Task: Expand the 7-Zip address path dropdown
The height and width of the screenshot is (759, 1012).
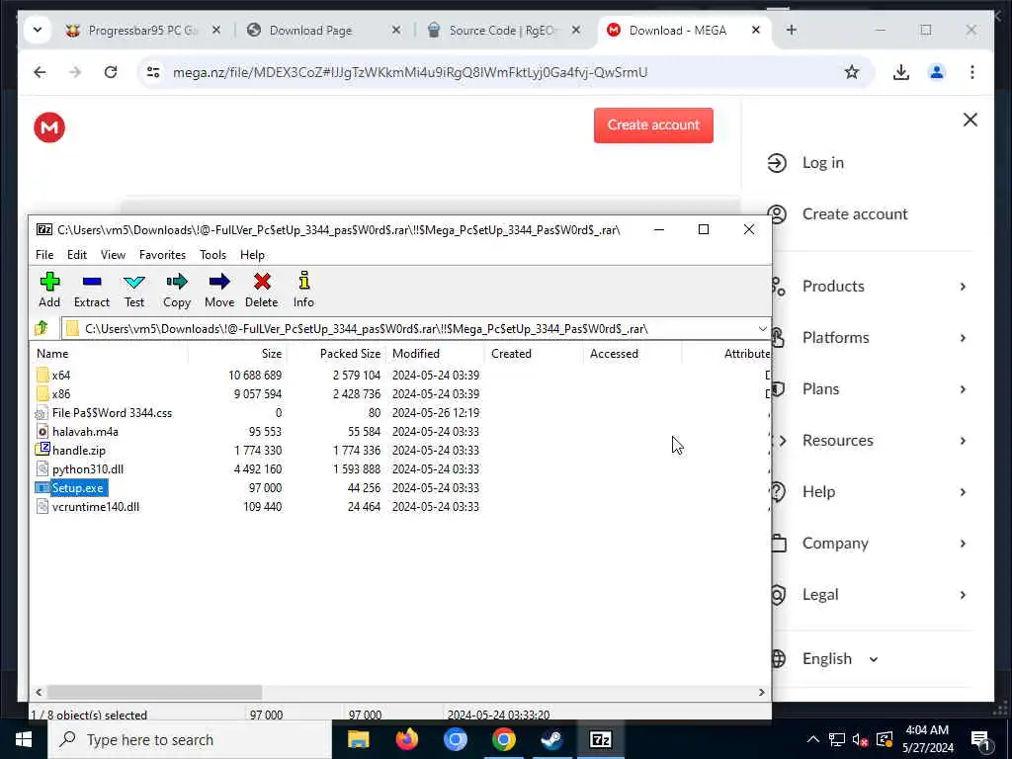Action: pos(762,328)
